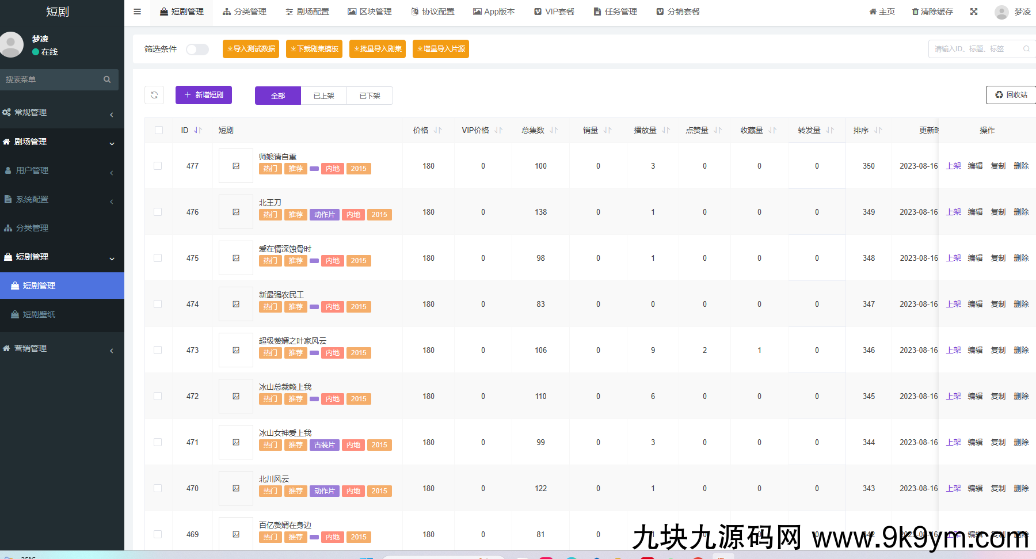Check the checkbox for row 470

pyautogui.click(x=158, y=488)
